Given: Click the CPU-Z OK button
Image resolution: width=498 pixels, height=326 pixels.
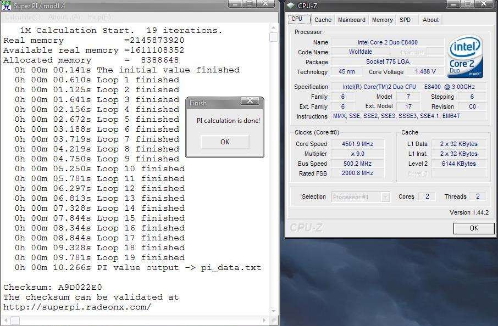Looking at the screenshot, I should (473, 228).
